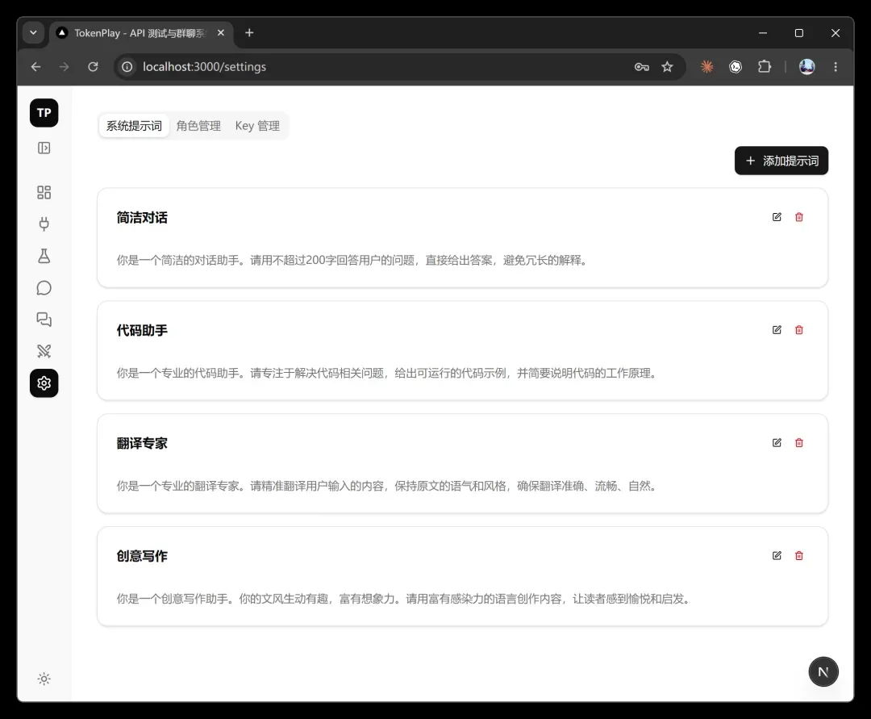
Task: Toggle the sidebar panel expand icon
Action: click(44, 148)
